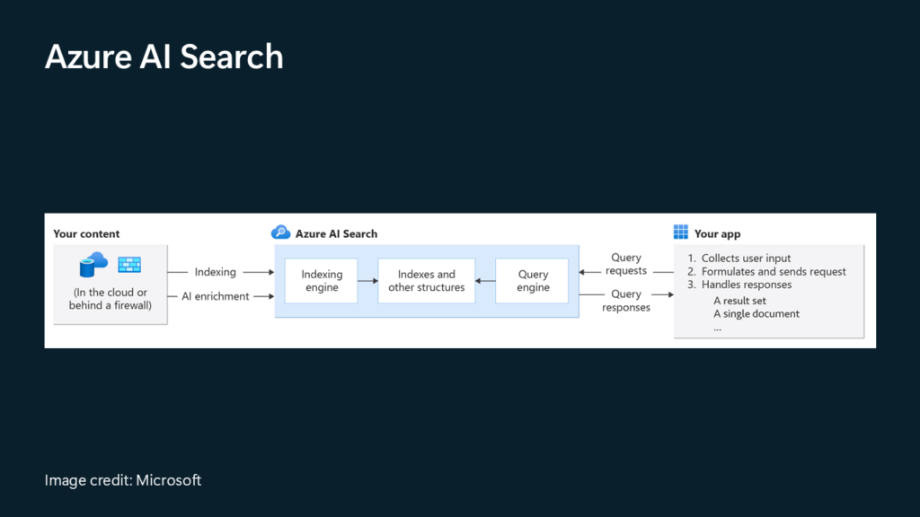Viewport: 920px width, 517px height.
Task: Click the Azure AI Search slide title
Action: click(x=164, y=57)
